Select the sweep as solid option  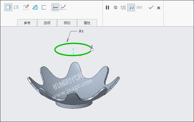(x=8, y=7)
